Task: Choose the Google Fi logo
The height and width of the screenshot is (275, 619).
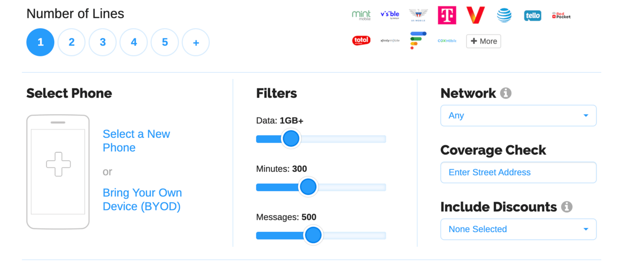Action: coord(418,41)
